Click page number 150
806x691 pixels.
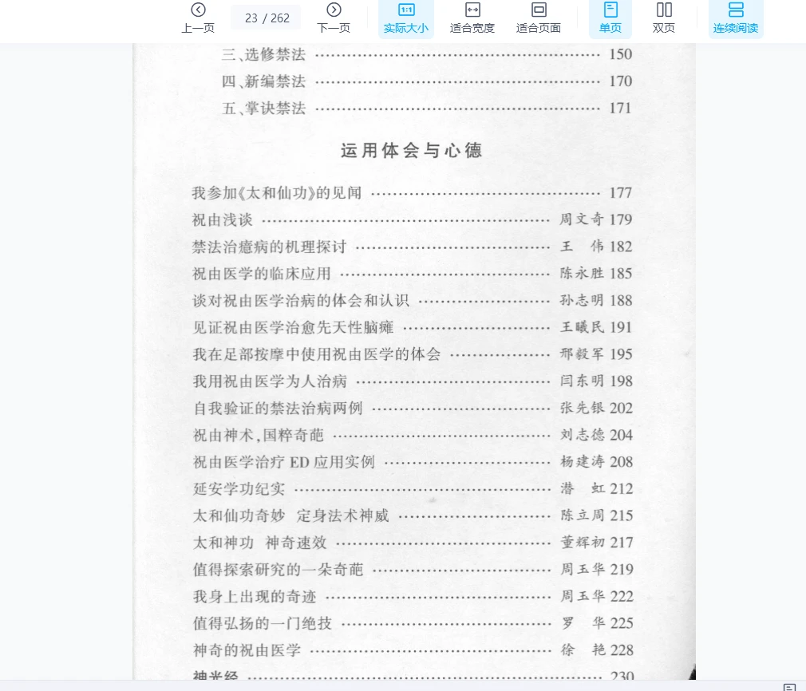point(620,54)
